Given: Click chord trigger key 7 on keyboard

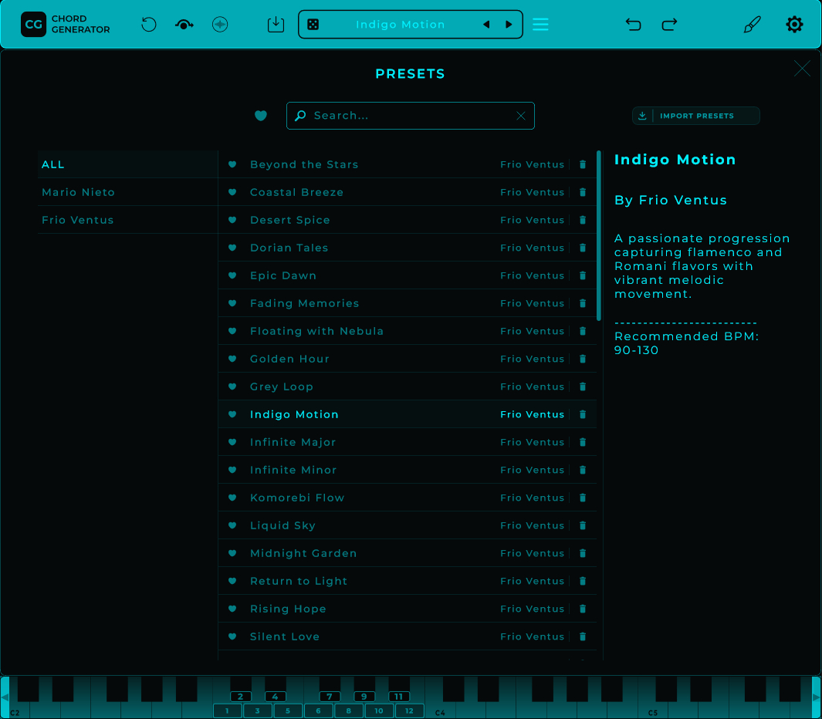Looking at the screenshot, I should pyautogui.click(x=330, y=697).
